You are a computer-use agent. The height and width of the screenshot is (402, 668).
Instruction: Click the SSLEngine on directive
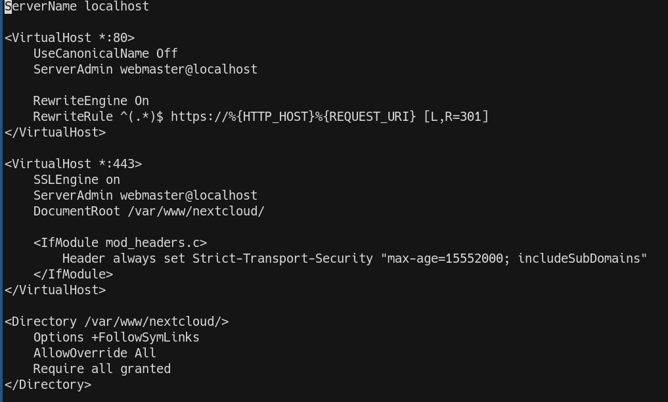[x=77, y=180]
